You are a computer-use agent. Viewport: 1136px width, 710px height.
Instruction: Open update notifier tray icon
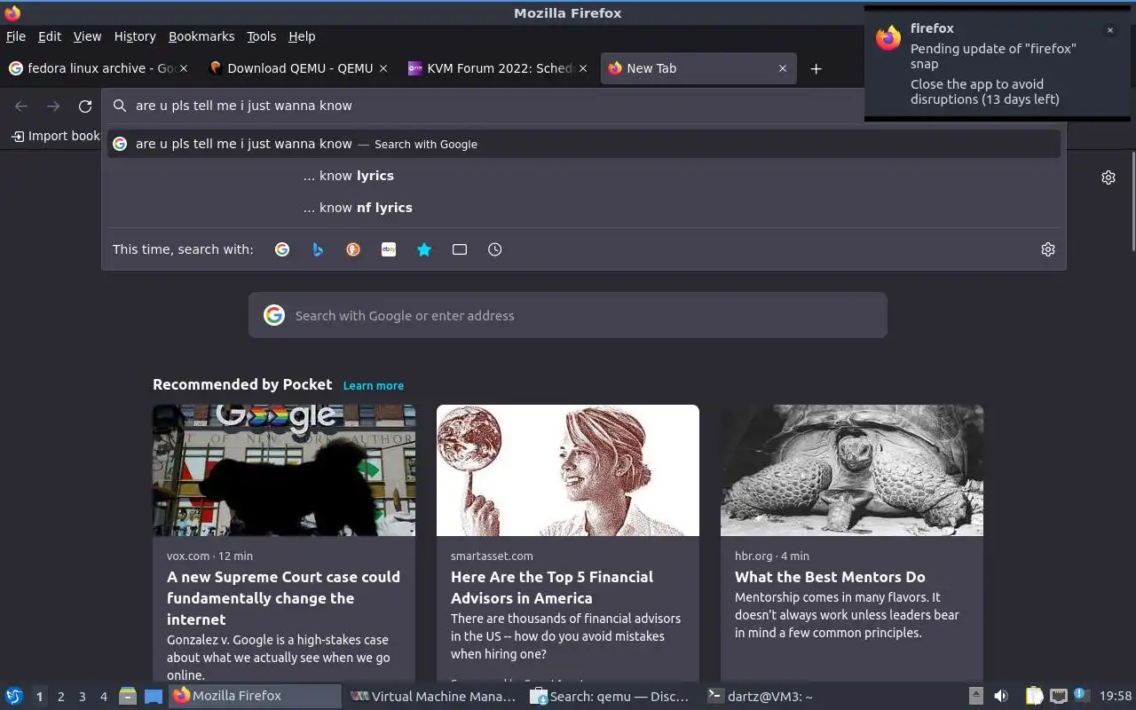1080,695
